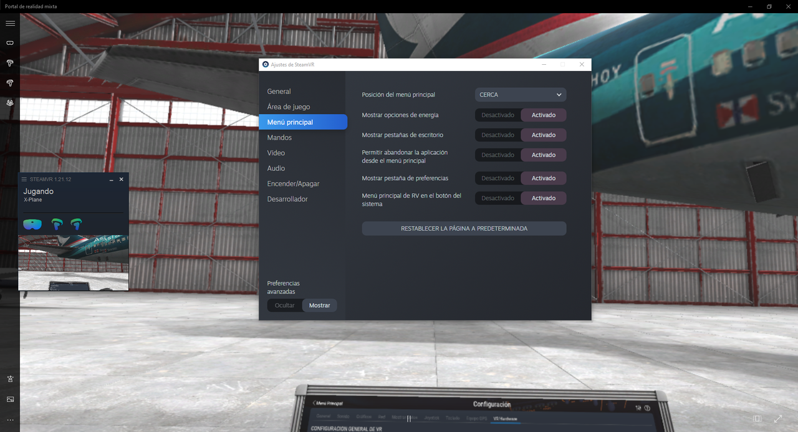Select the VR Hardware tab in X-Plane panel

506,418
